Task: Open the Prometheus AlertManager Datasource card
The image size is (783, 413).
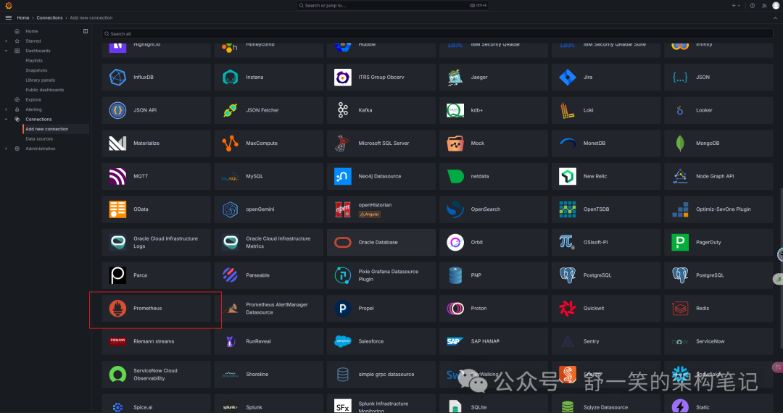Action: point(269,308)
